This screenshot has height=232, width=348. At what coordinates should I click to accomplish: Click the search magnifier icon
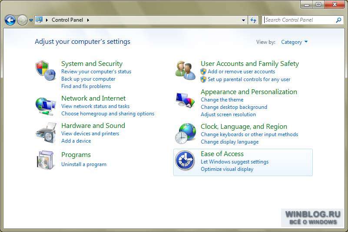click(x=338, y=20)
